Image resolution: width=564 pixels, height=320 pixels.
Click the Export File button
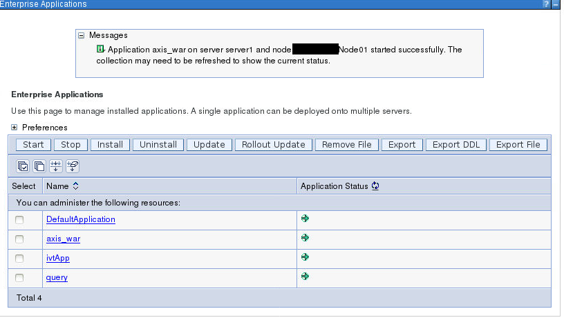pos(518,145)
